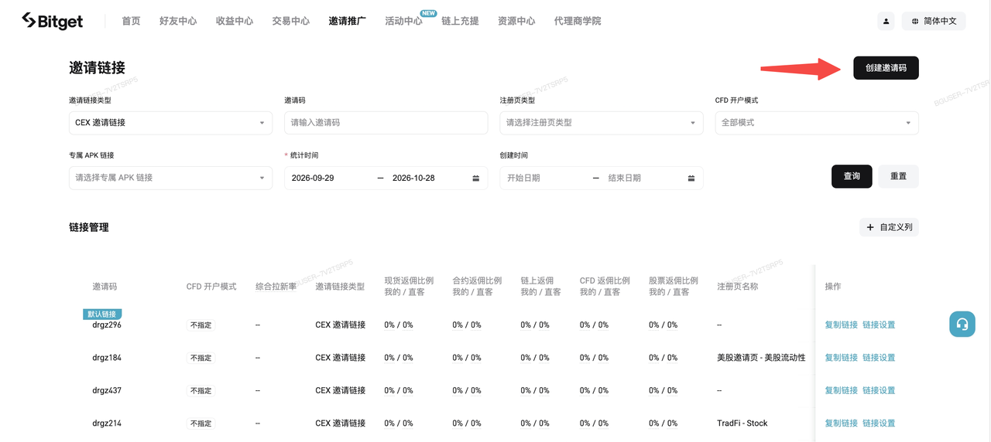Click the Bitget logo

pyautogui.click(x=52, y=21)
